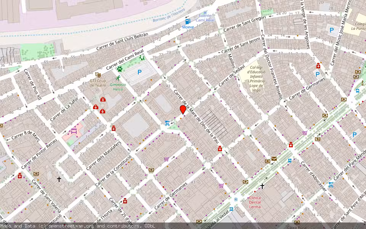
Task: Select the Carrer de Pius XII label
Action: [x=33, y=84]
